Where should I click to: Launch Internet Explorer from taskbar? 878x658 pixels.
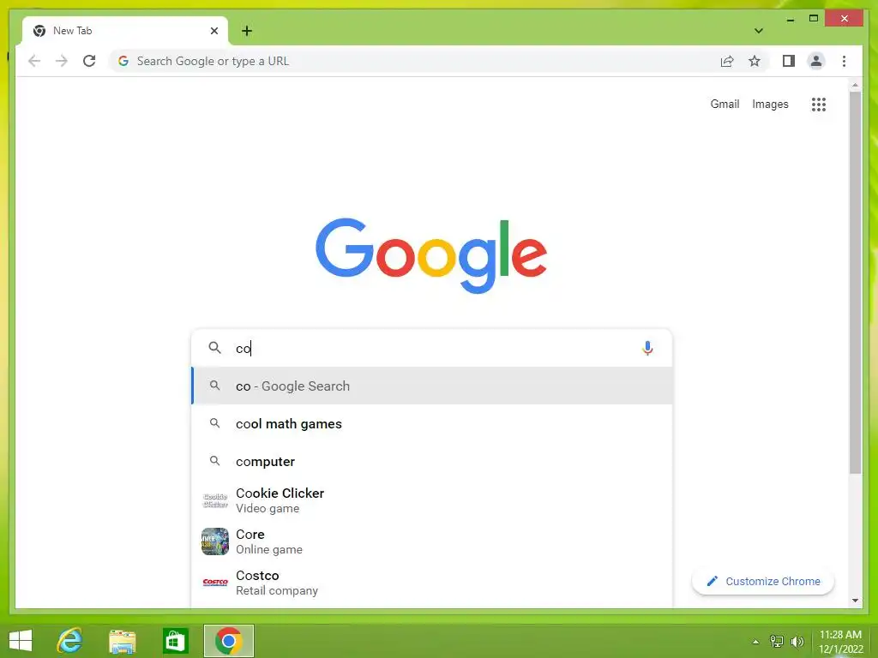click(x=70, y=641)
